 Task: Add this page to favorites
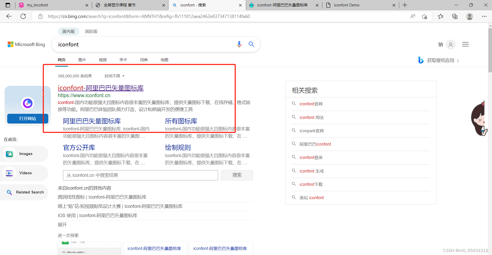[x=424, y=16]
